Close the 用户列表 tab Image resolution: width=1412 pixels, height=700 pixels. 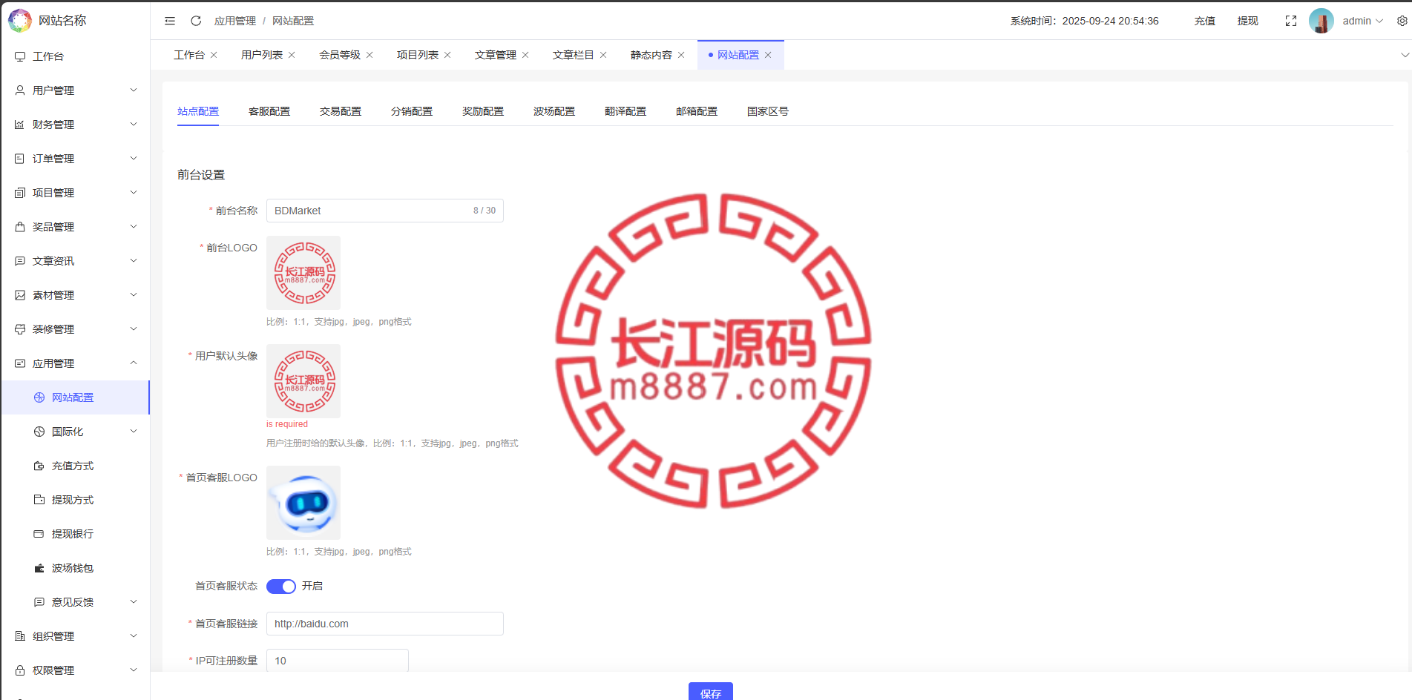[x=292, y=55]
